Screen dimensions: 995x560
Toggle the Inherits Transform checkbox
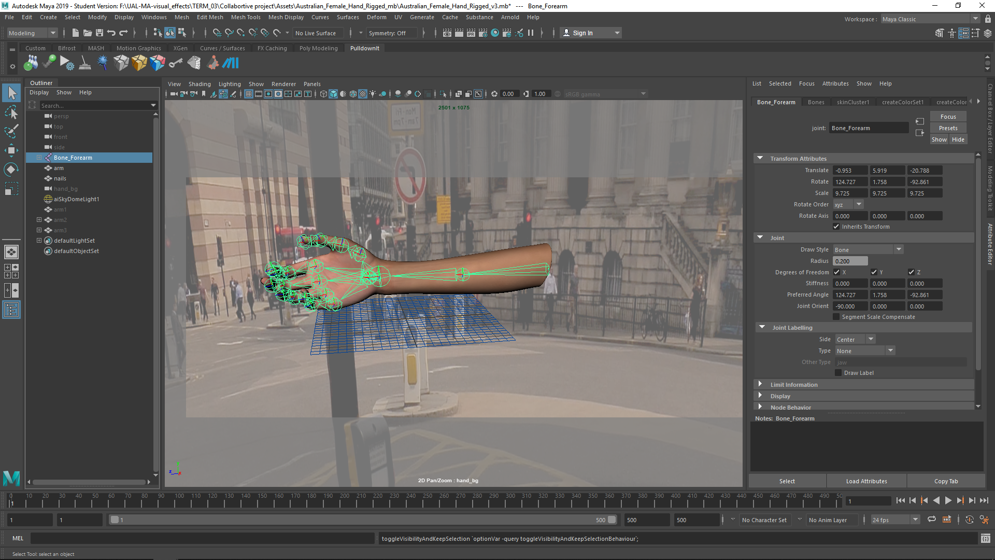click(836, 227)
